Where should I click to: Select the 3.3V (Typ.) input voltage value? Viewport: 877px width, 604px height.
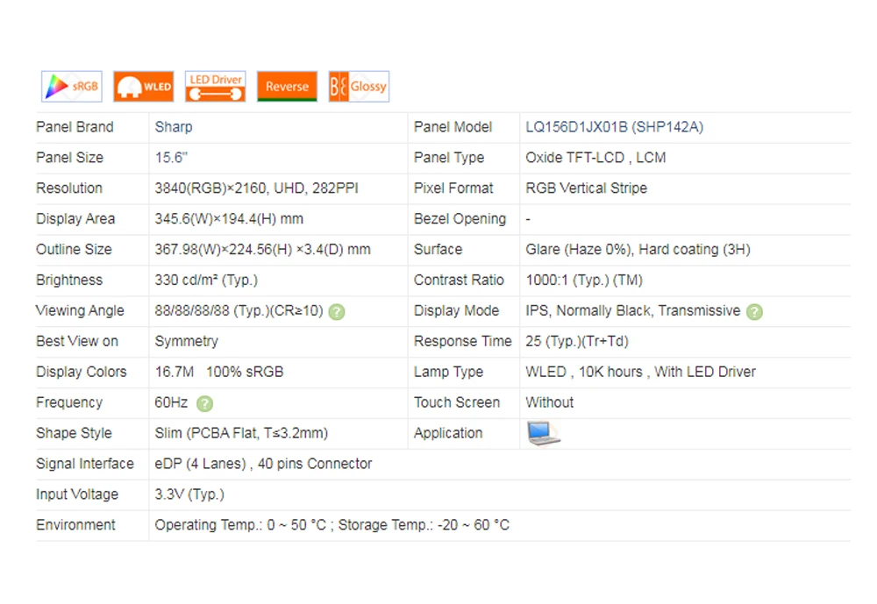tap(189, 495)
